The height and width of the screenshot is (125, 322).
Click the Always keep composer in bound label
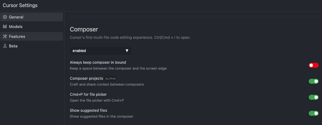98,62
